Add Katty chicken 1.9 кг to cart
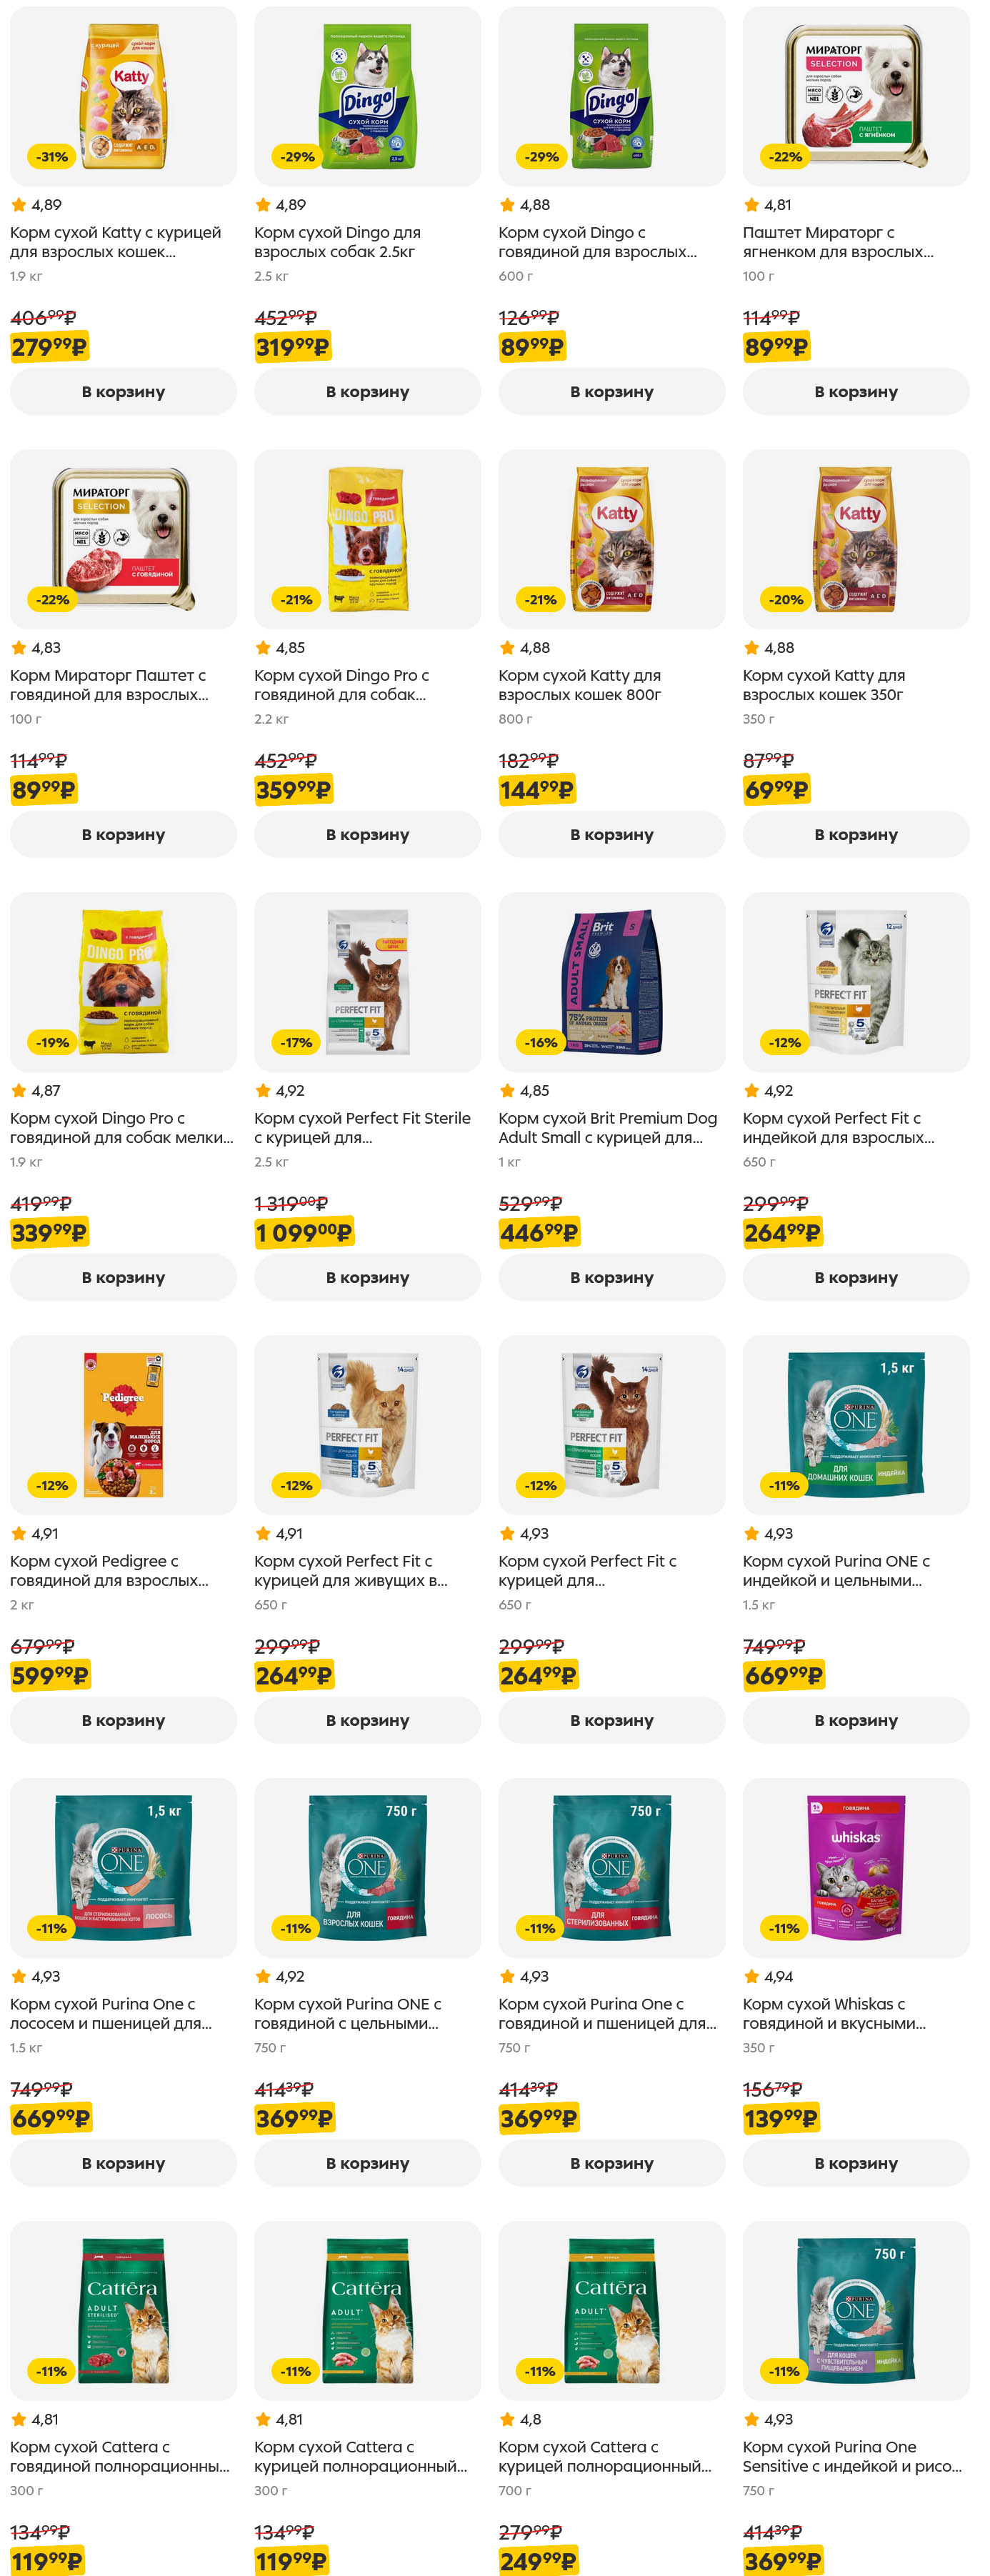The width and height of the screenshot is (990, 2576). [x=123, y=392]
